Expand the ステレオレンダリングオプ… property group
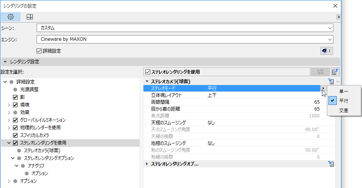The width and height of the screenshot is (362, 188). tap(147, 164)
